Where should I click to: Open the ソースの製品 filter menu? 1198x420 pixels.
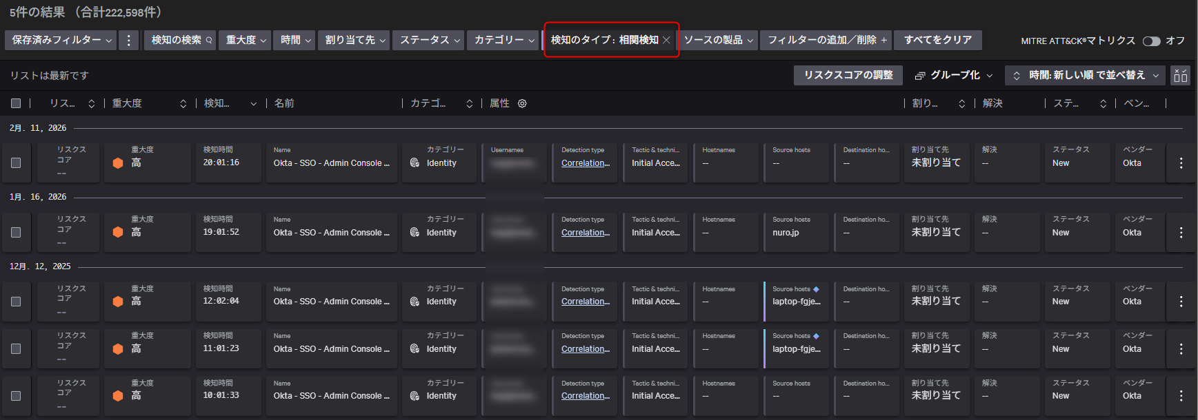pos(718,41)
